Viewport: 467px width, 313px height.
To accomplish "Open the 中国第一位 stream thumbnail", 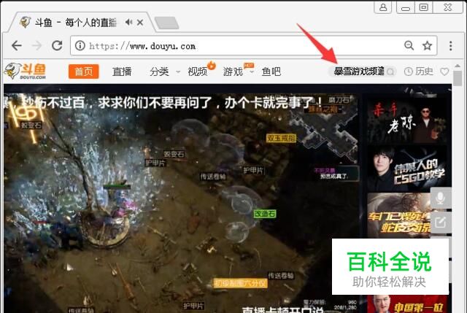I will [407, 304].
